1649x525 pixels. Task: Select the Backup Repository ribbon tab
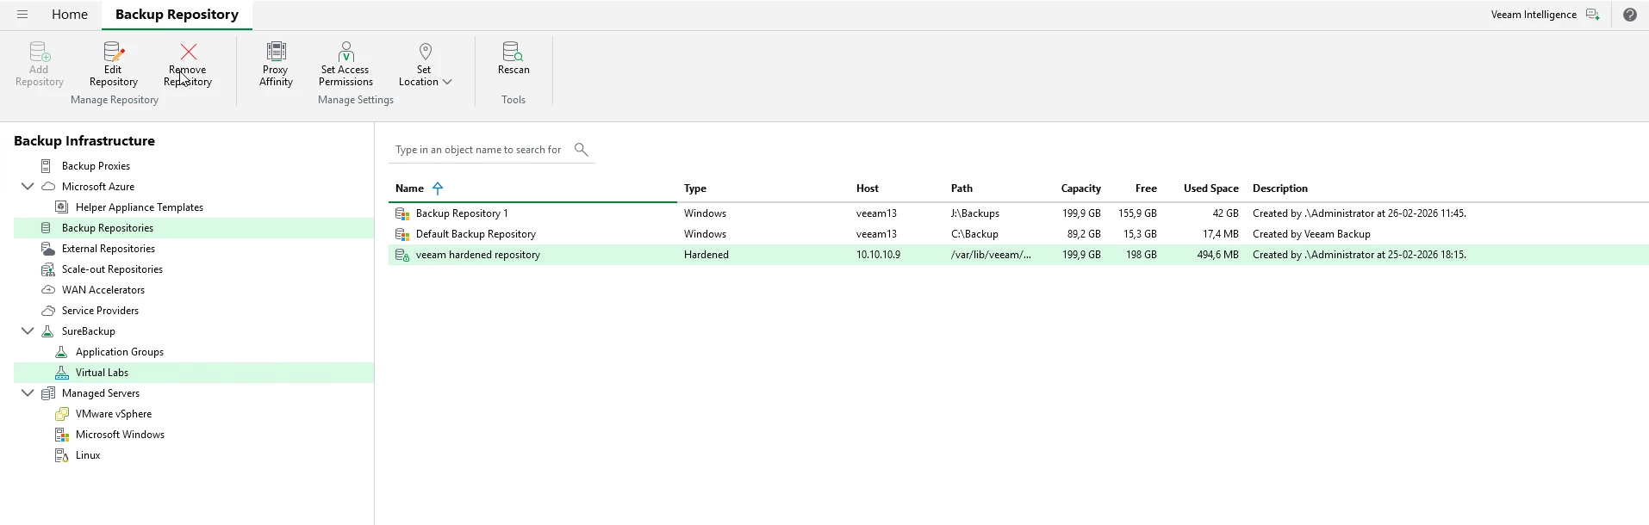click(x=177, y=15)
